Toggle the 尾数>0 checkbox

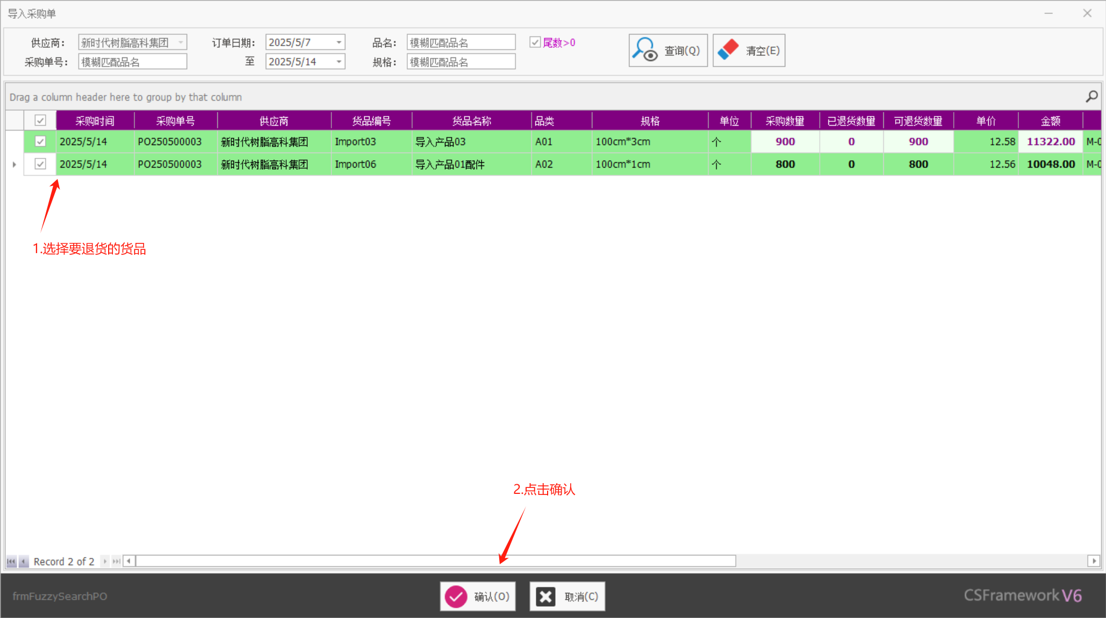tap(535, 42)
